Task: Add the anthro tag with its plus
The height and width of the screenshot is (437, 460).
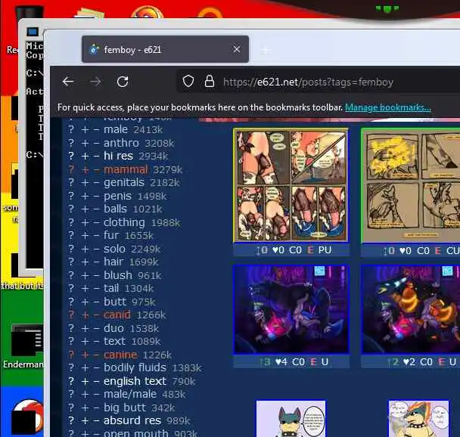Action: 85,143
